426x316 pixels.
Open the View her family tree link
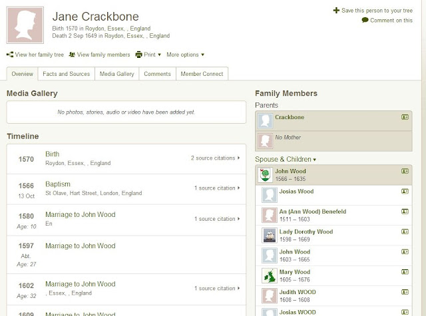pyautogui.click(x=39, y=55)
